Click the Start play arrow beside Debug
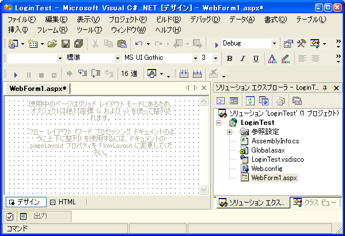 (217, 45)
